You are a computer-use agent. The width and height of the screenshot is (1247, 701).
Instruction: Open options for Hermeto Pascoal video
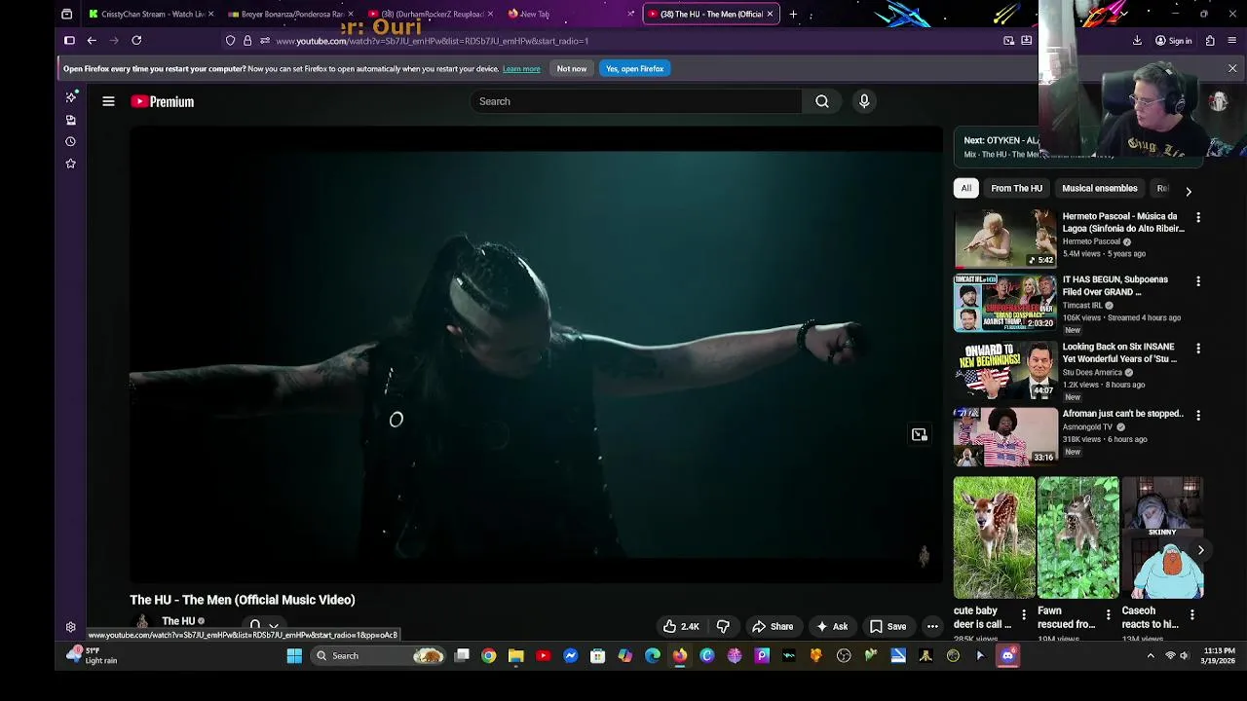coord(1198,218)
